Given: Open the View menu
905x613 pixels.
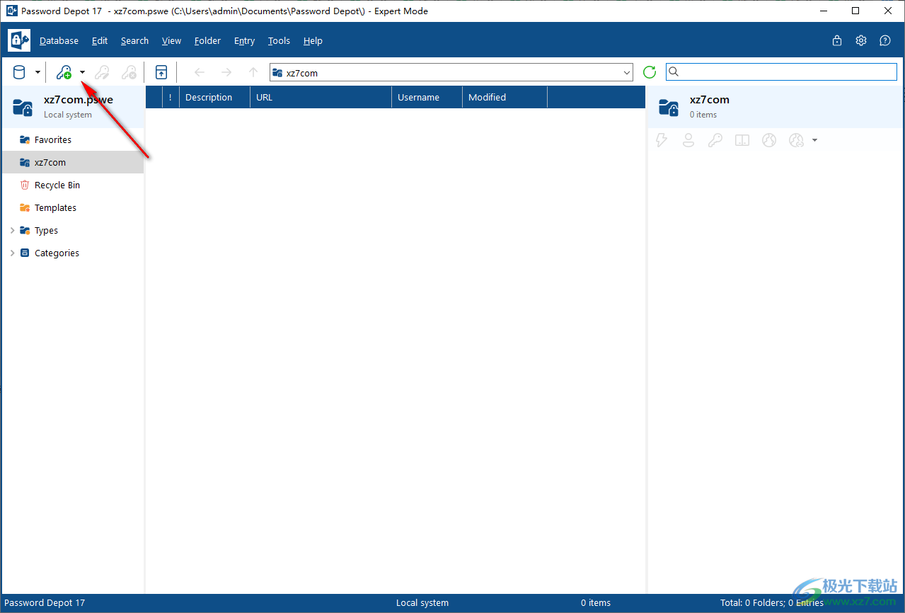Looking at the screenshot, I should pos(172,41).
